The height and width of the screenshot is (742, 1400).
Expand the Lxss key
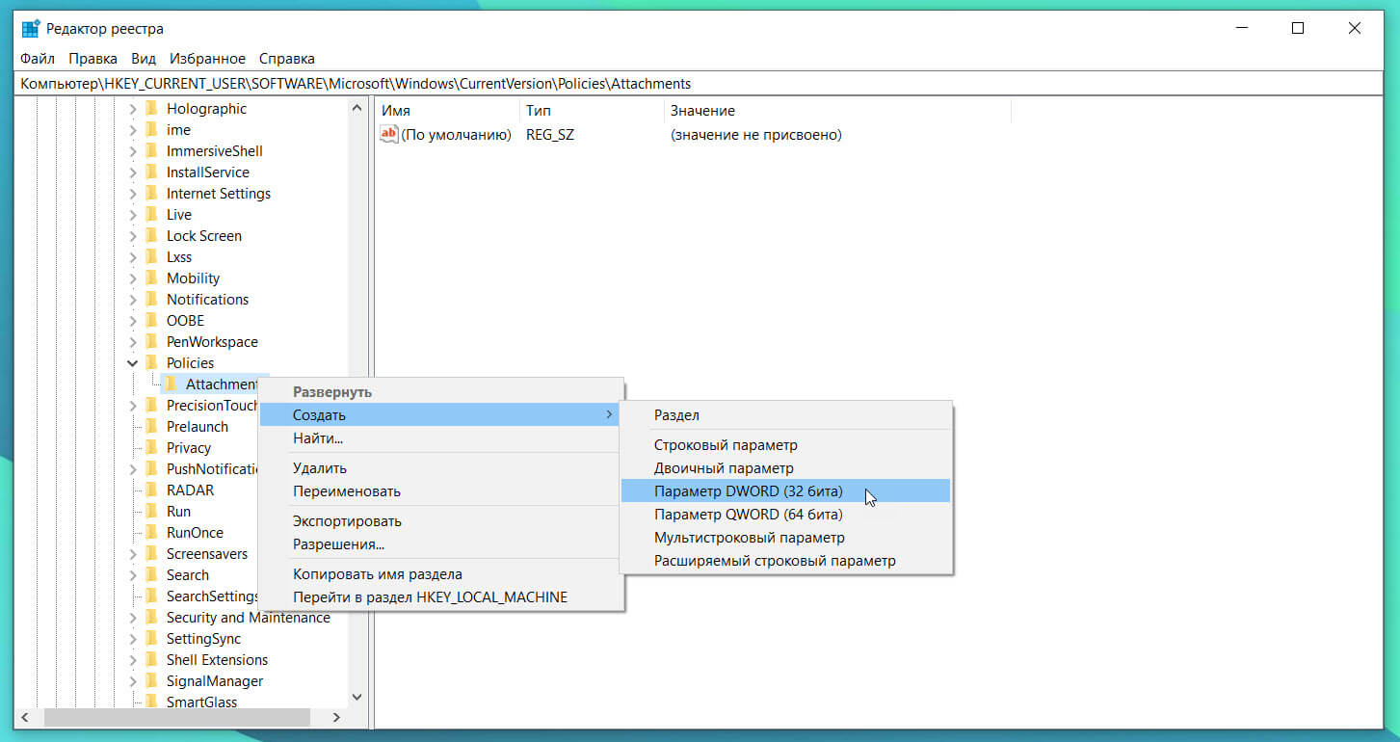133,257
